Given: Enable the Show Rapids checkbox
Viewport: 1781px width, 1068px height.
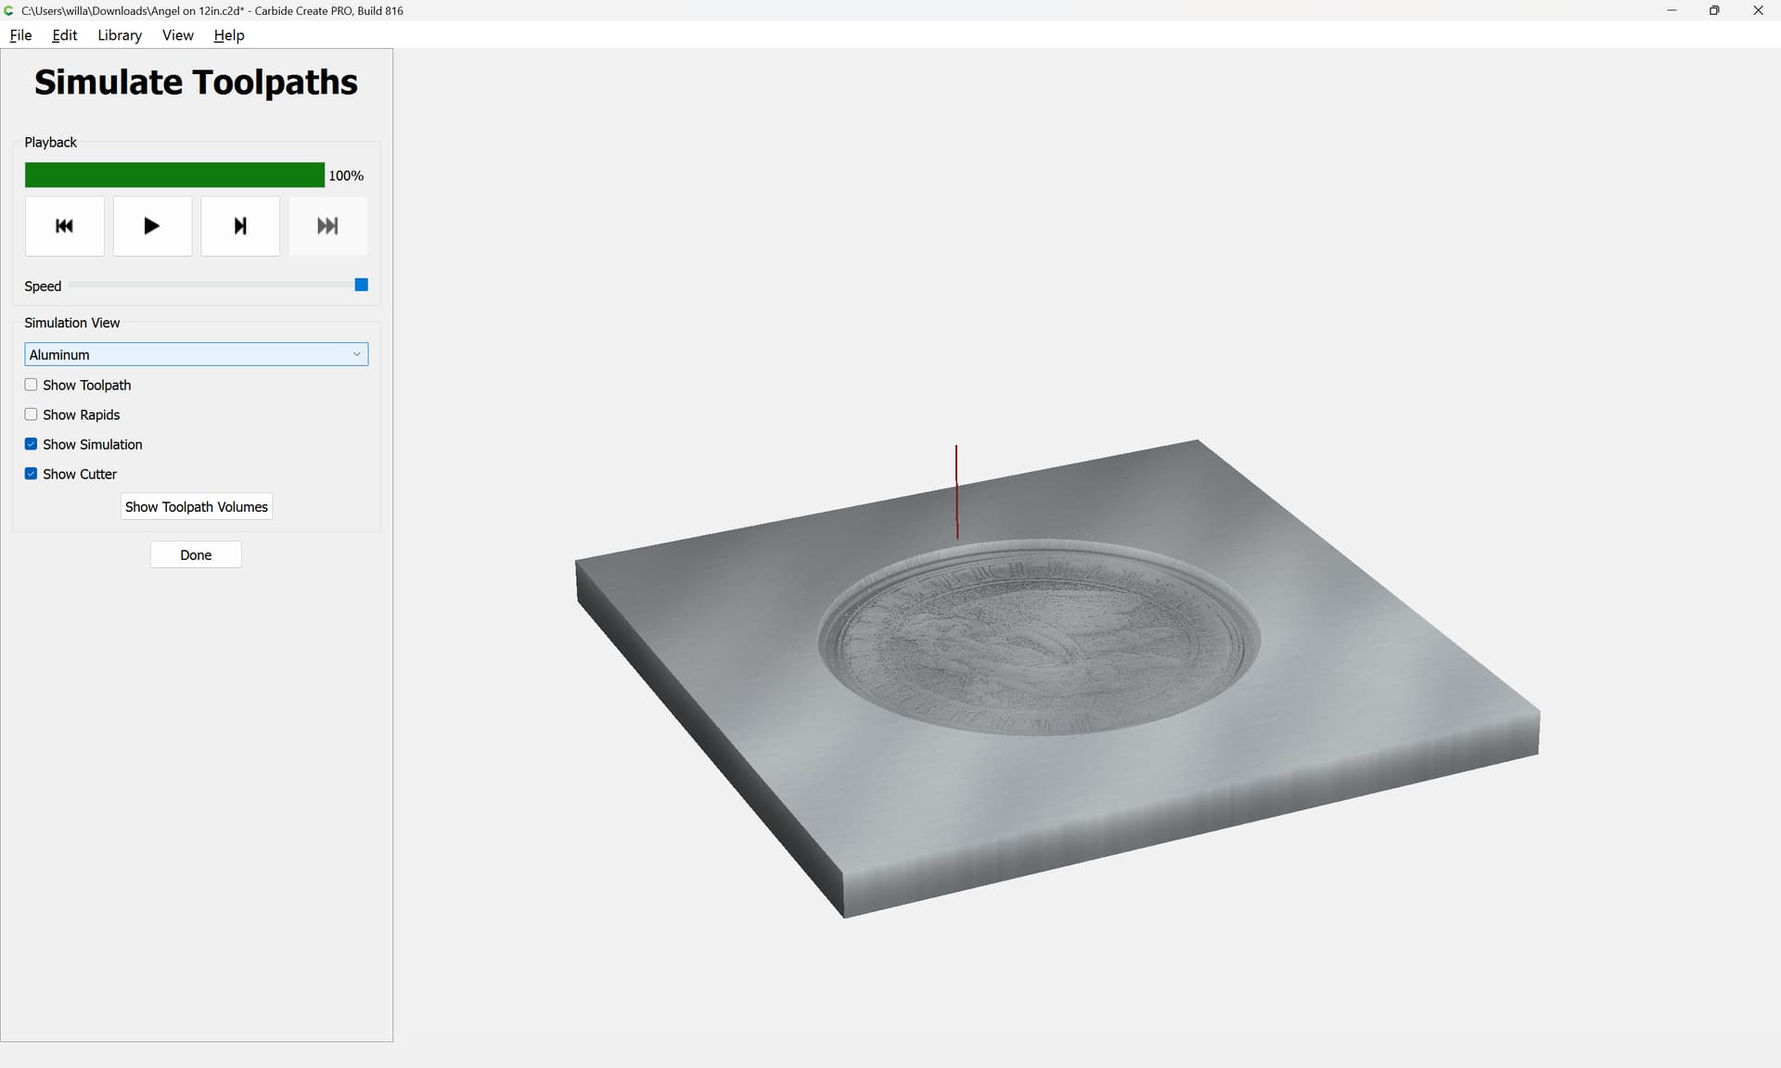Looking at the screenshot, I should [x=31, y=414].
